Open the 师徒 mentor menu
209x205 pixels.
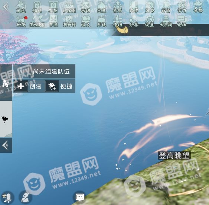(102, 21)
